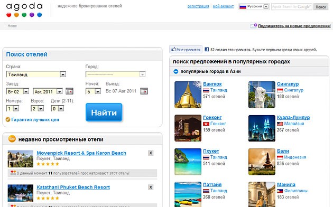Viewport: 333px width, 207px height.
Task: Open check-out date calendar icon
Action: point(144,91)
